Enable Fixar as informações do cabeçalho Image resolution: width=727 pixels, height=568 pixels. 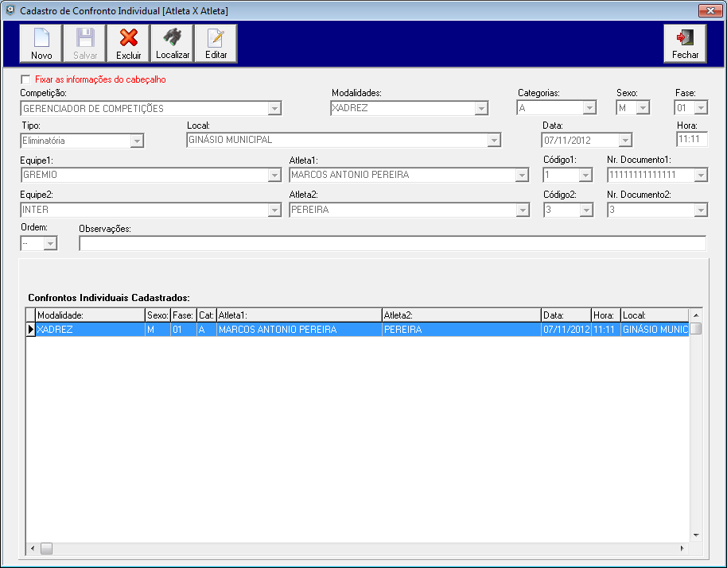26,79
